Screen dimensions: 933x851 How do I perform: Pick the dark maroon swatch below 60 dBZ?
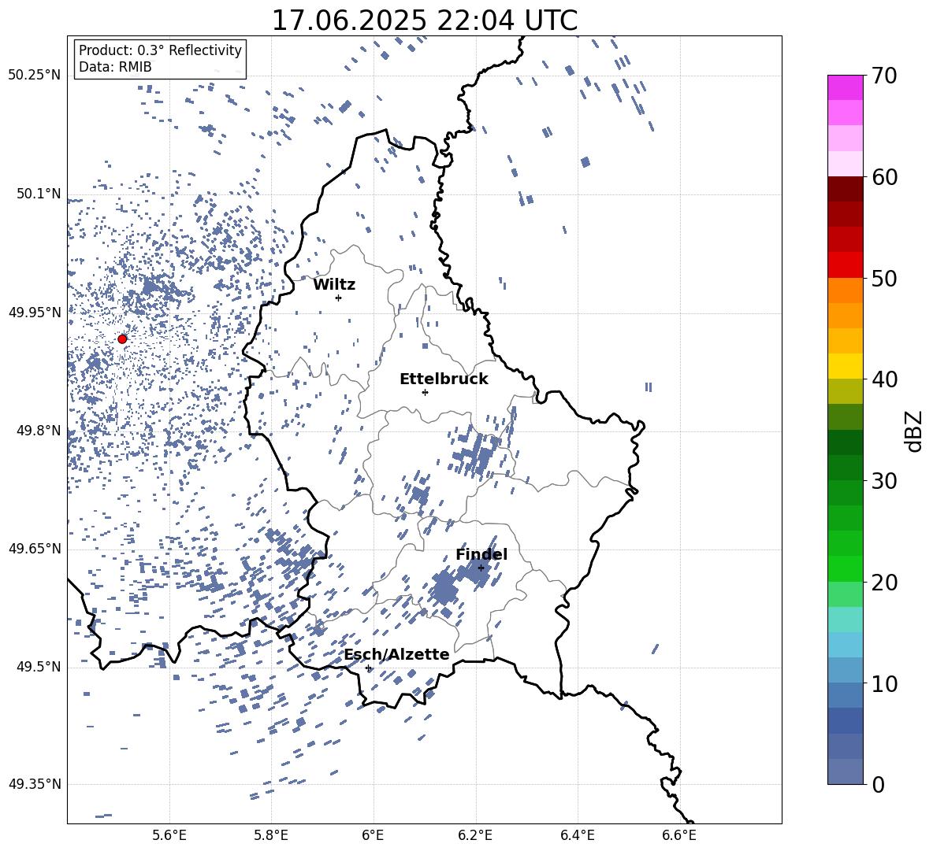pos(846,190)
